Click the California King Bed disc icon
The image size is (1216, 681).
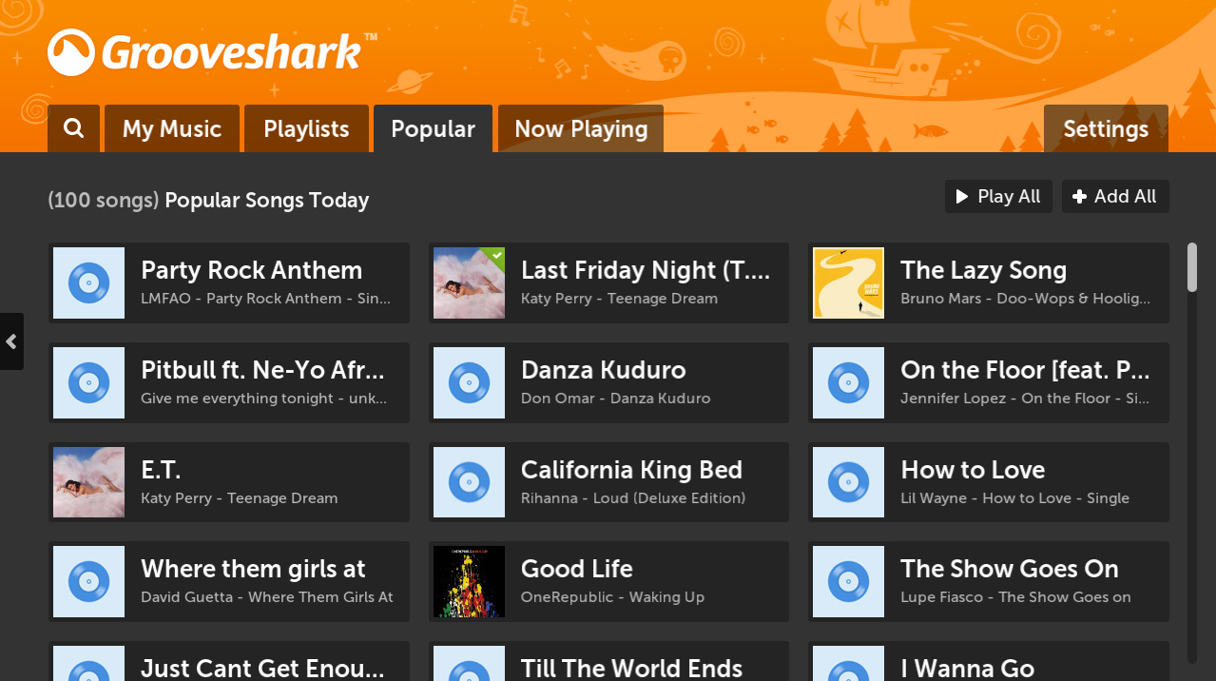[x=469, y=482]
